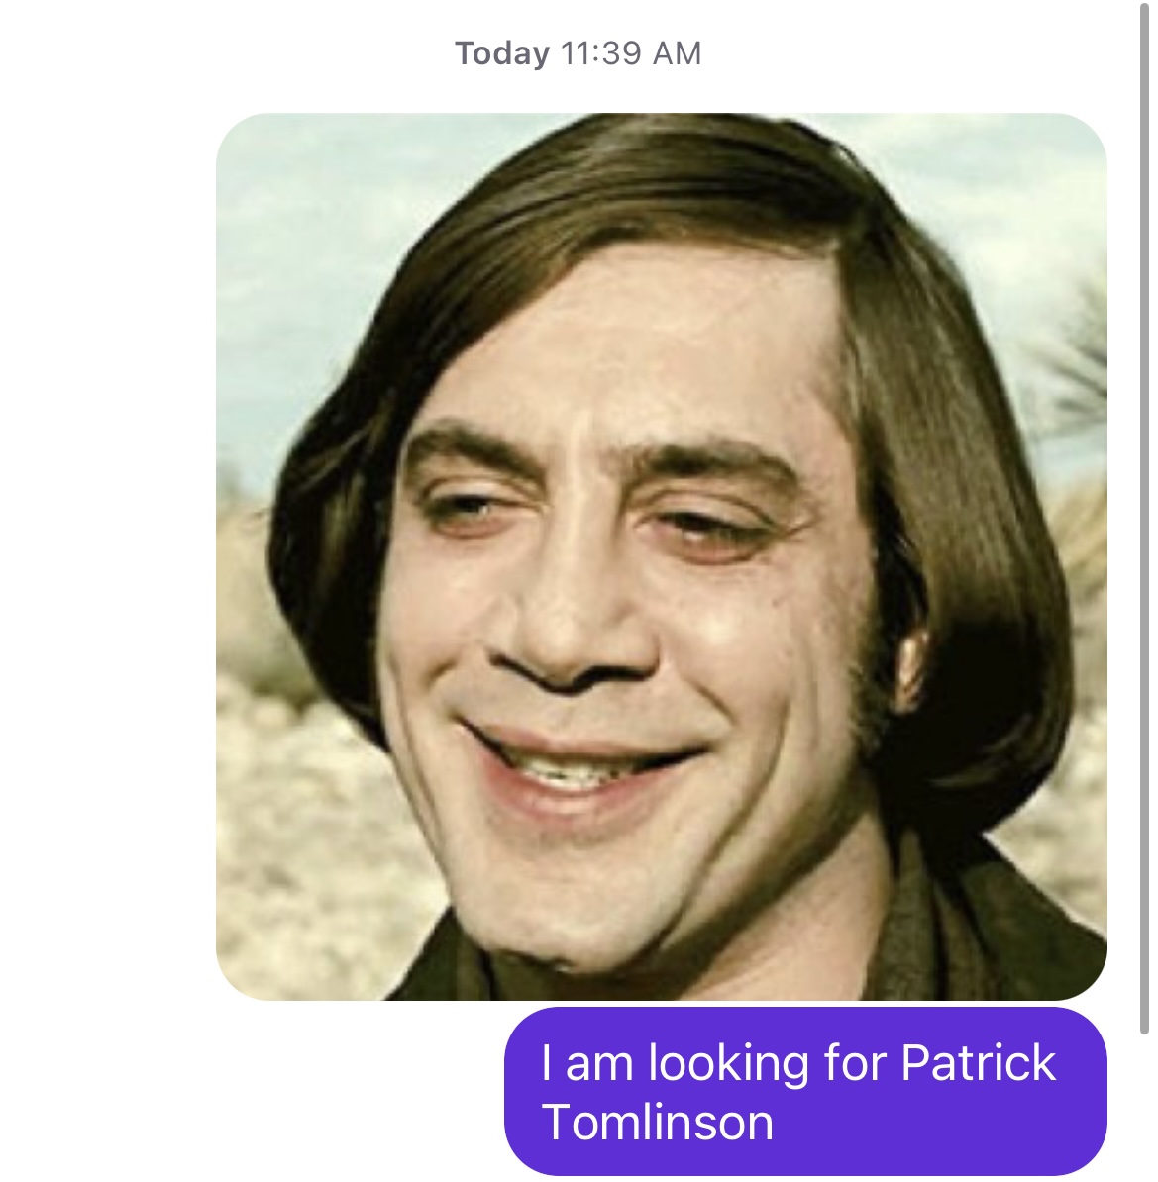Click the word Tomlinson in the message

point(657,1122)
